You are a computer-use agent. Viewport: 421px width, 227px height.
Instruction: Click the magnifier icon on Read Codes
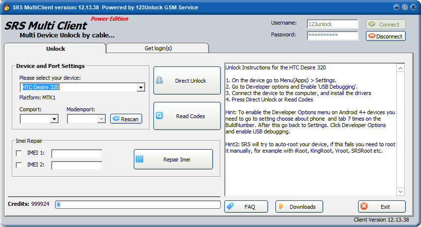click(x=159, y=115)
